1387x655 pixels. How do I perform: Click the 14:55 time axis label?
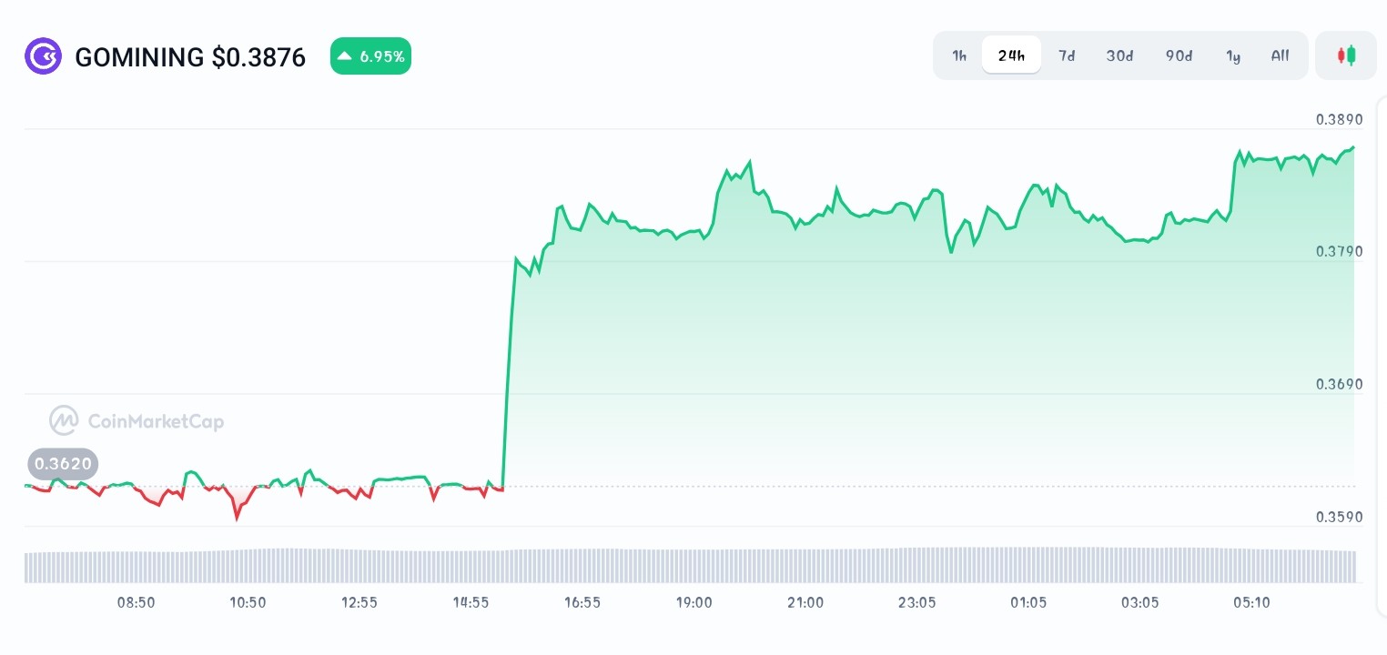[471, 602]
